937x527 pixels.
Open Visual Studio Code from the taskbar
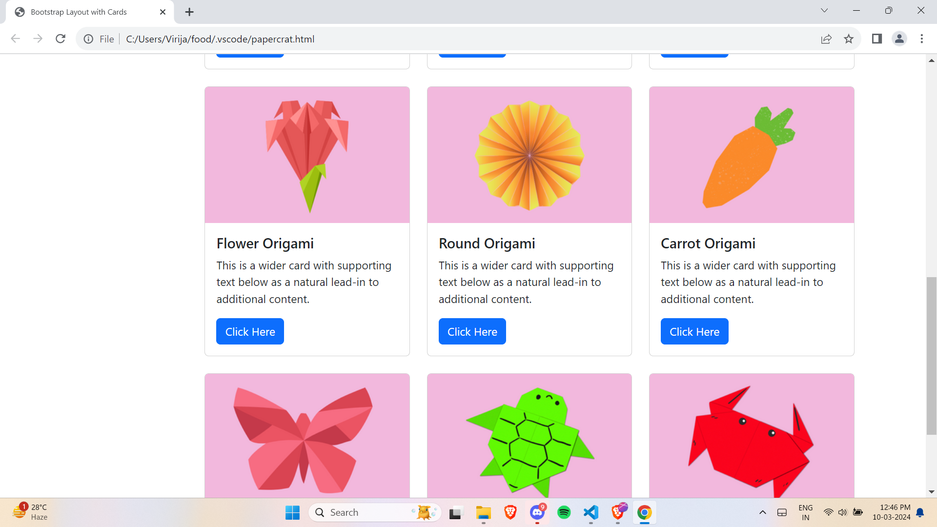click(591, 512)
